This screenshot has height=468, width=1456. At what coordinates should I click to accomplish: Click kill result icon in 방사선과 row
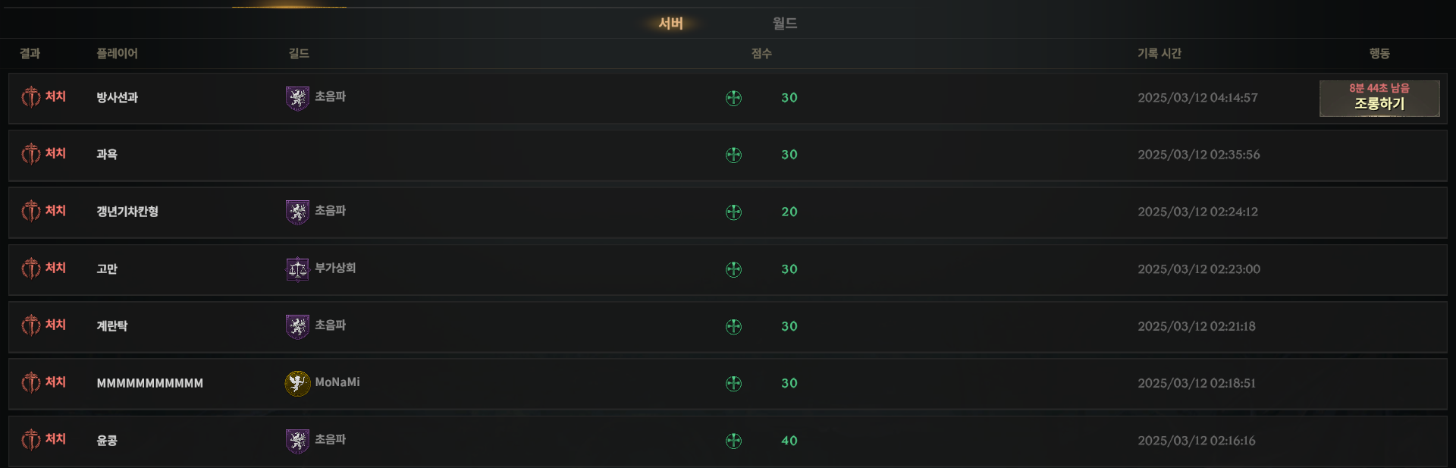coord(30,97)
